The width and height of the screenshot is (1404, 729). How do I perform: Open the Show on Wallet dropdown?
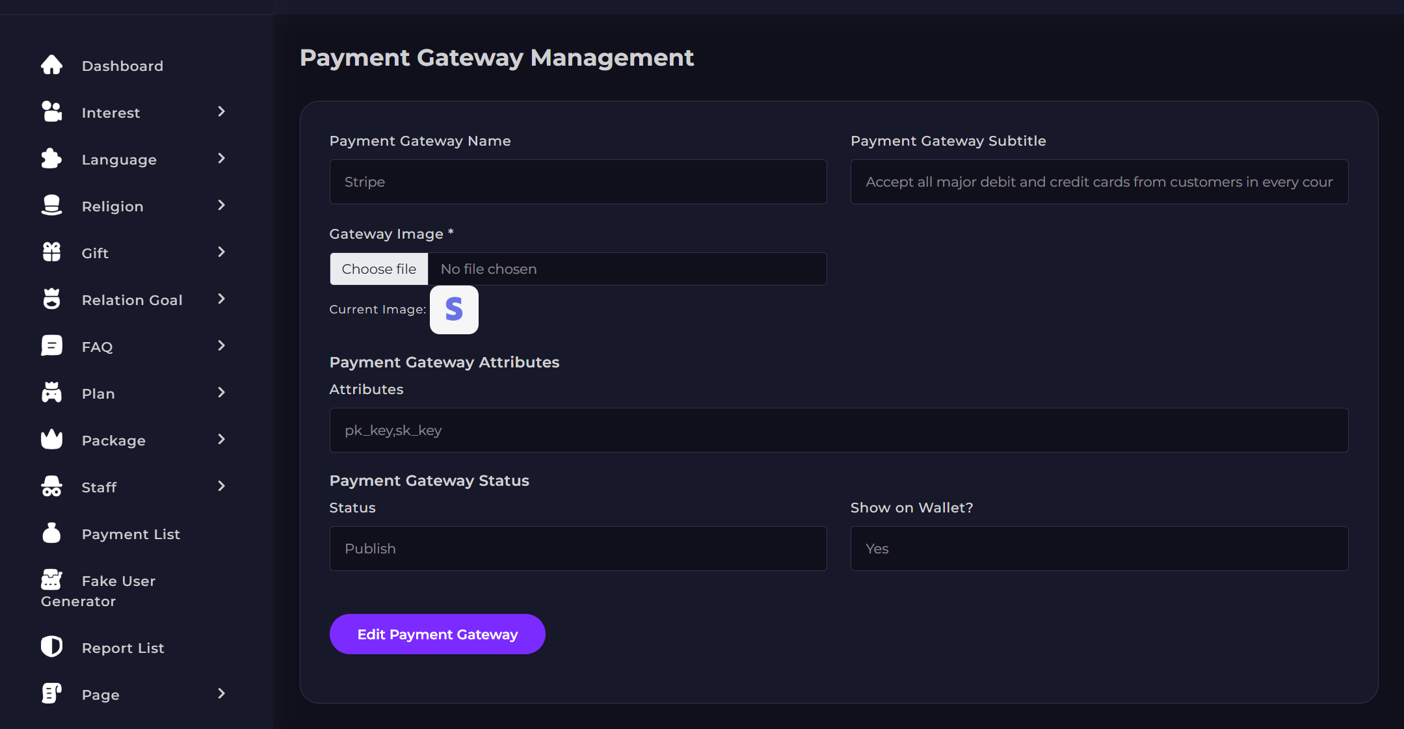[x=1099, y=548]
